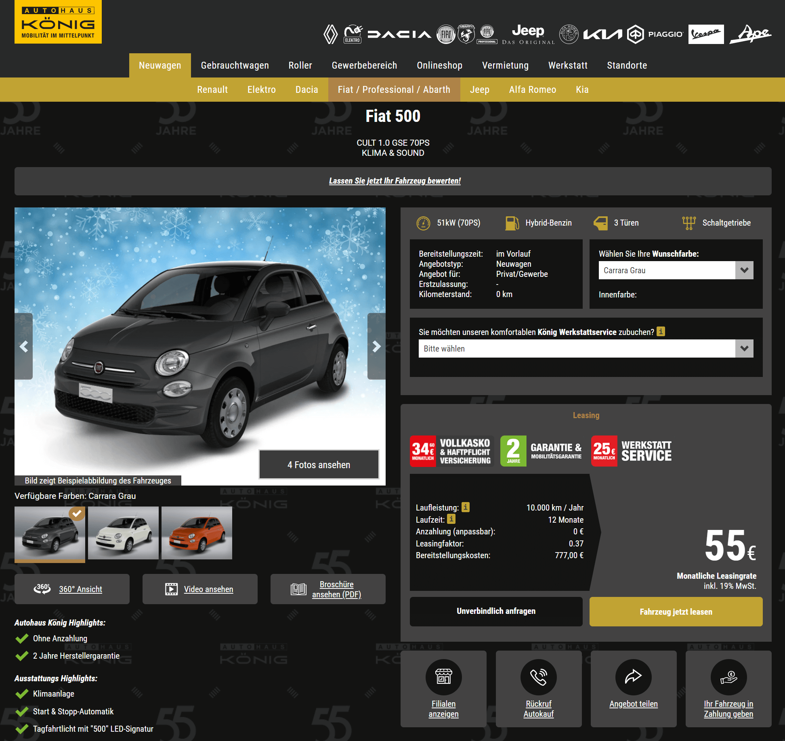Open the Gewerbebereich menu item

(x=364, y=65)
